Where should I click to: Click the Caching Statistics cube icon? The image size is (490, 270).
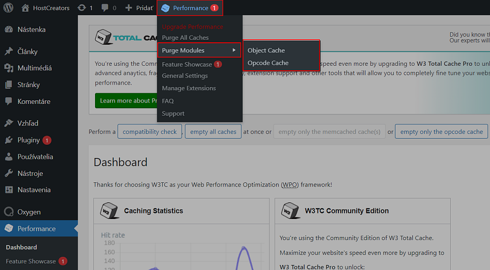(109, 210)
